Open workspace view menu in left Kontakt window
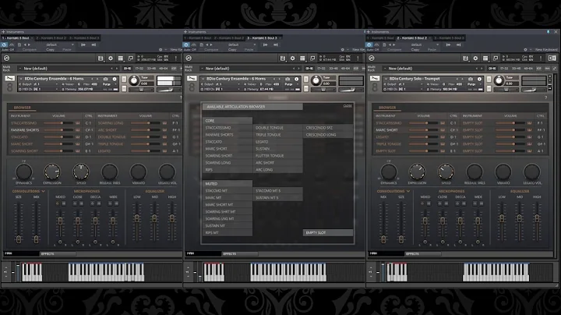Viewport: 561px width, 315px height. tap(121, 58)
